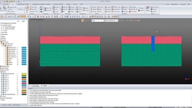
Task: Toggle Global Cylindrical coordinate checkbox
Action: [2, 29]
